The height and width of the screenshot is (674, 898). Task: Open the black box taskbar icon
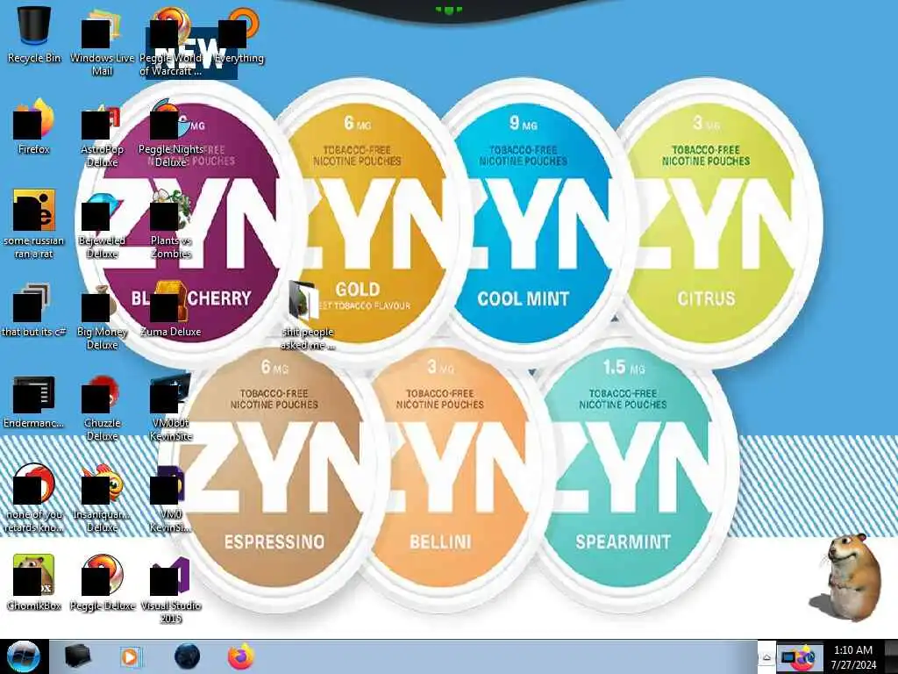click(77, 656)
